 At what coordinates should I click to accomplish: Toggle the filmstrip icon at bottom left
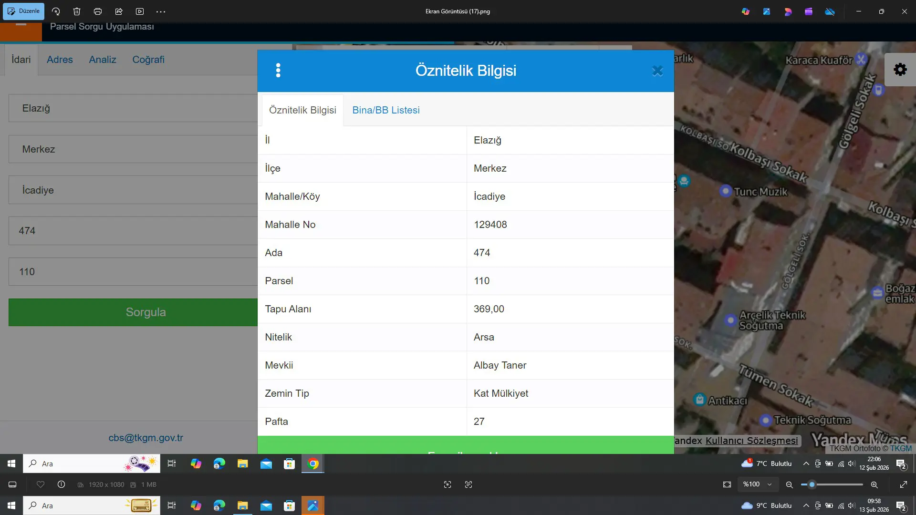pyautogui.click(x=12, y=484)
